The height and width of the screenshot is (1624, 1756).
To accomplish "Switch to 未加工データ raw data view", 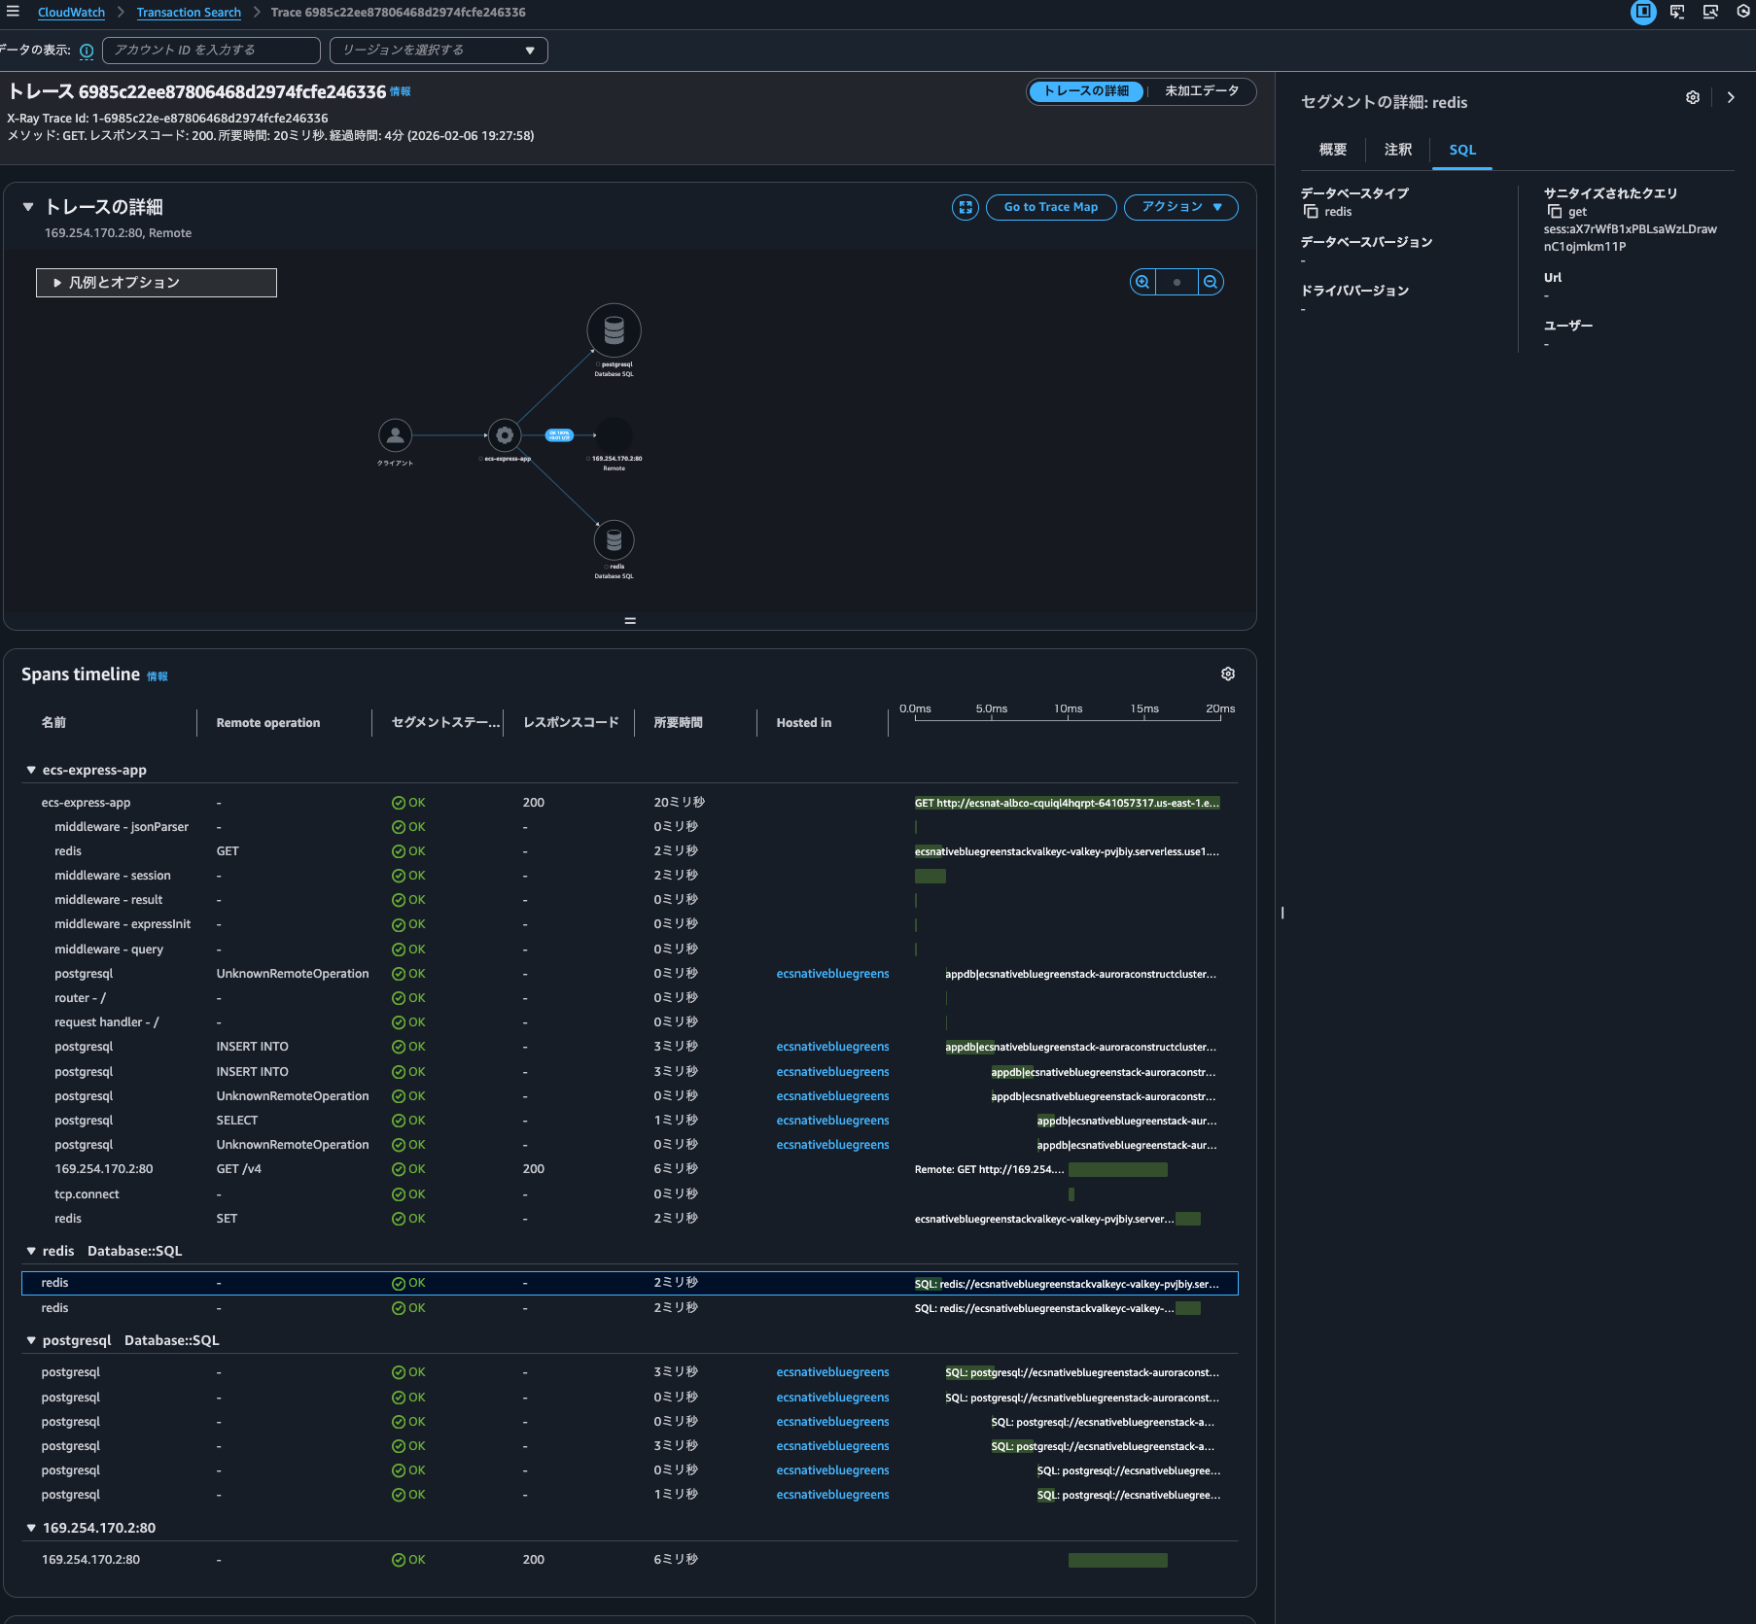I will click(1202, 91).
